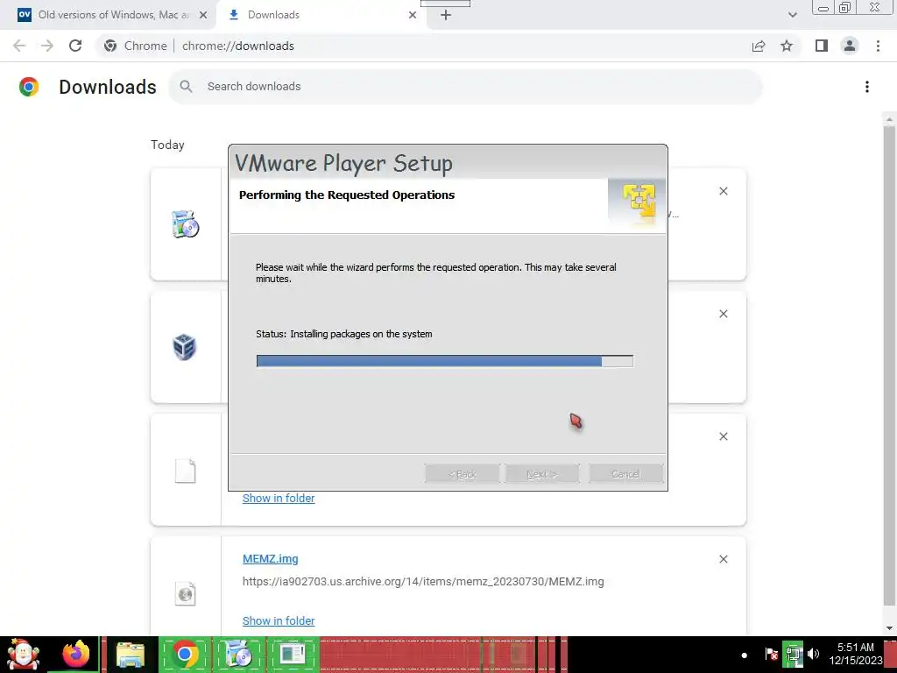Show MEMZ.img in folder
Viewport: 897px width, 673px height.
[279, 621]
